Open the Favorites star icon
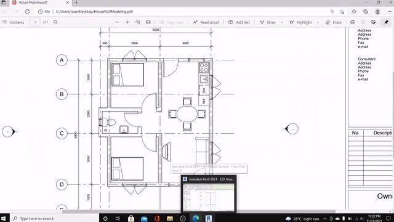Image resolution: width=394 pixels, height=222 pixels. click(x=354, y=12)
